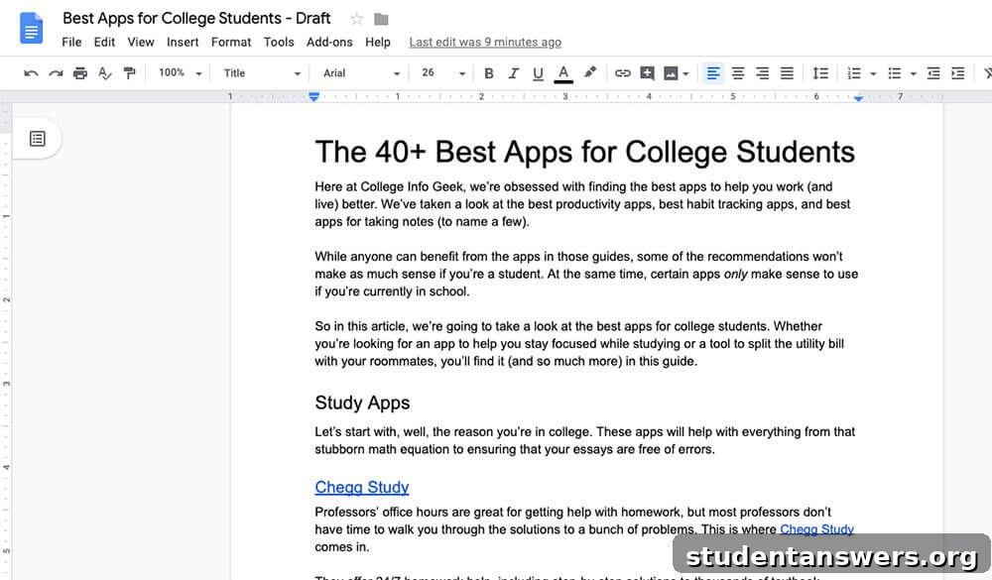Add a comment with the plus-bubble icon

[x=647, y=73]
